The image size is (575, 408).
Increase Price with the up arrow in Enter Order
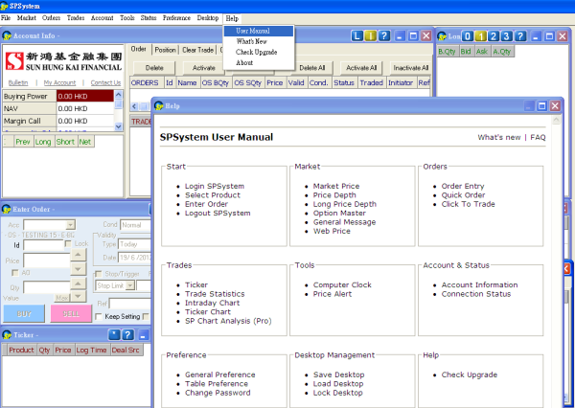coord(79,255)
